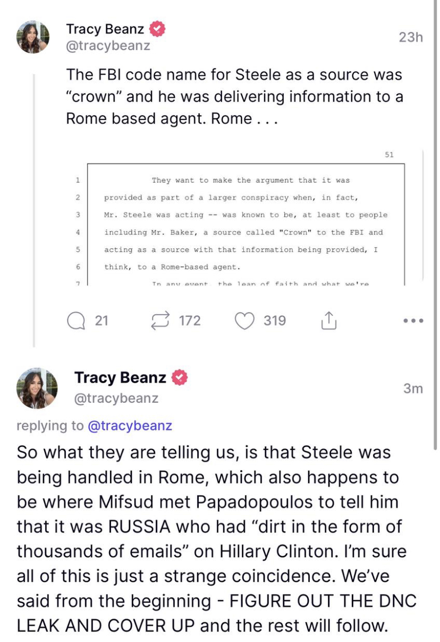Click the 23h timestamp
The width and height of the screenshot is (440, 642).
410,37
